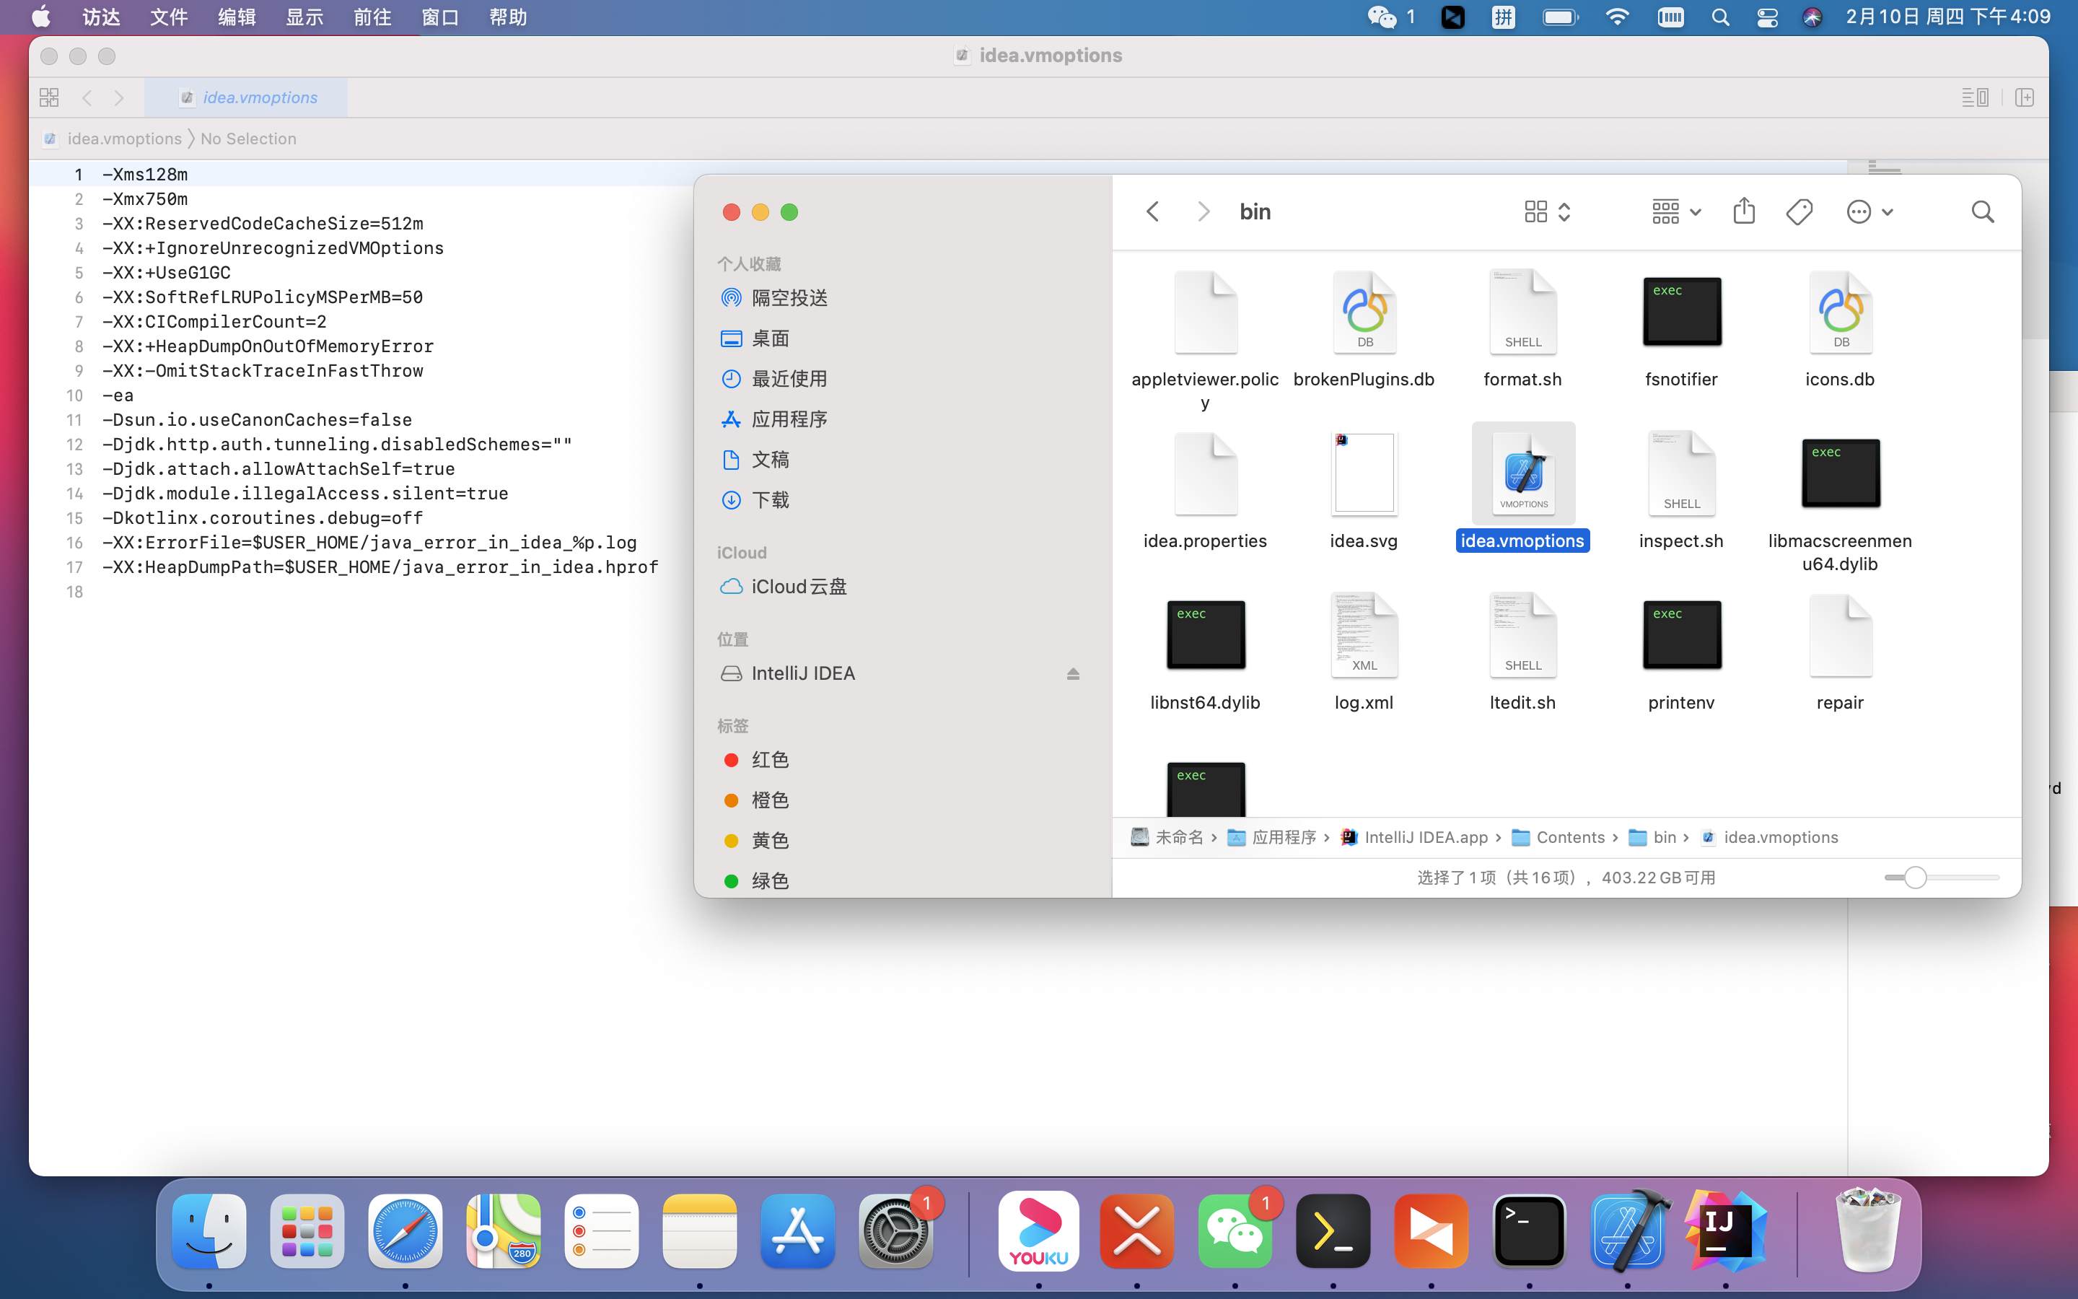Click the Finder share icon
The width and height of the screenshot is (2078, 1299).
pyautogui.click(x=1743, y=211)
